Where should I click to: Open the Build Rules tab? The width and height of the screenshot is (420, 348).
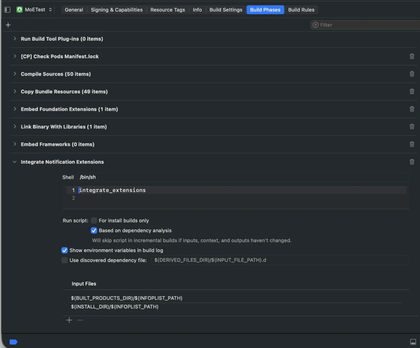click(301, 10)
